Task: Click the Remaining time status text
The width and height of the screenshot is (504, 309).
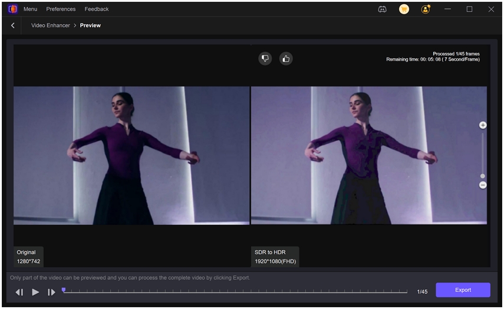Action: [x=433, y=59]
